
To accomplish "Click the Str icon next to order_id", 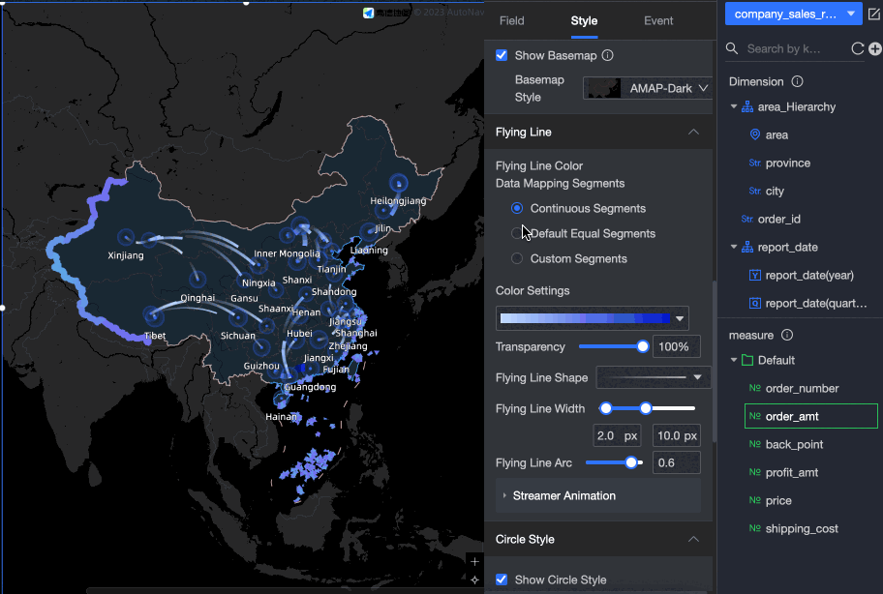I will click(x=747, y=220).
